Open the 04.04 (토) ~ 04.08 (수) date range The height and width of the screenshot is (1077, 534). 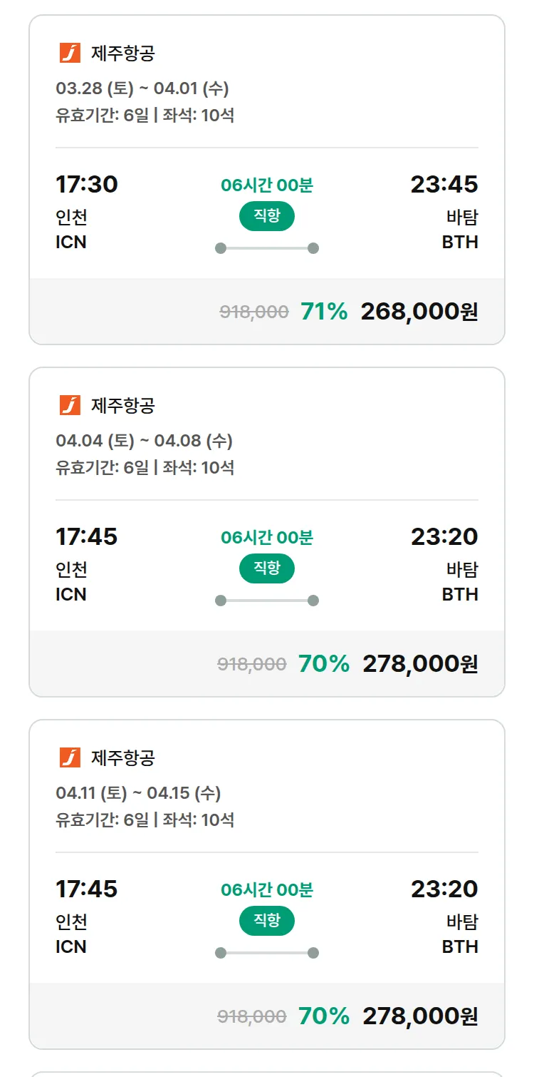144,441
